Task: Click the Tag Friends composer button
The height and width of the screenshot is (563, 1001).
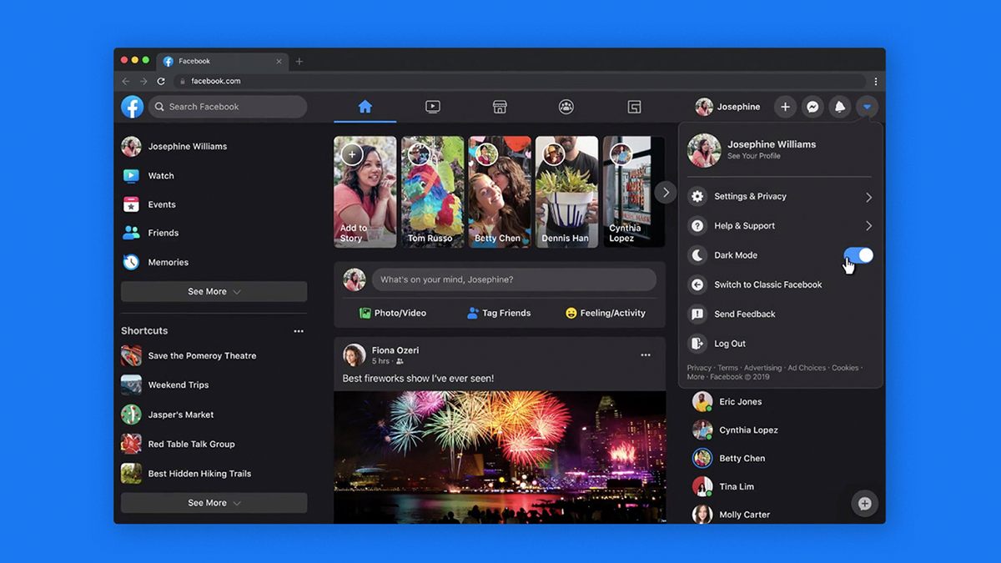Action: (499, 313)
